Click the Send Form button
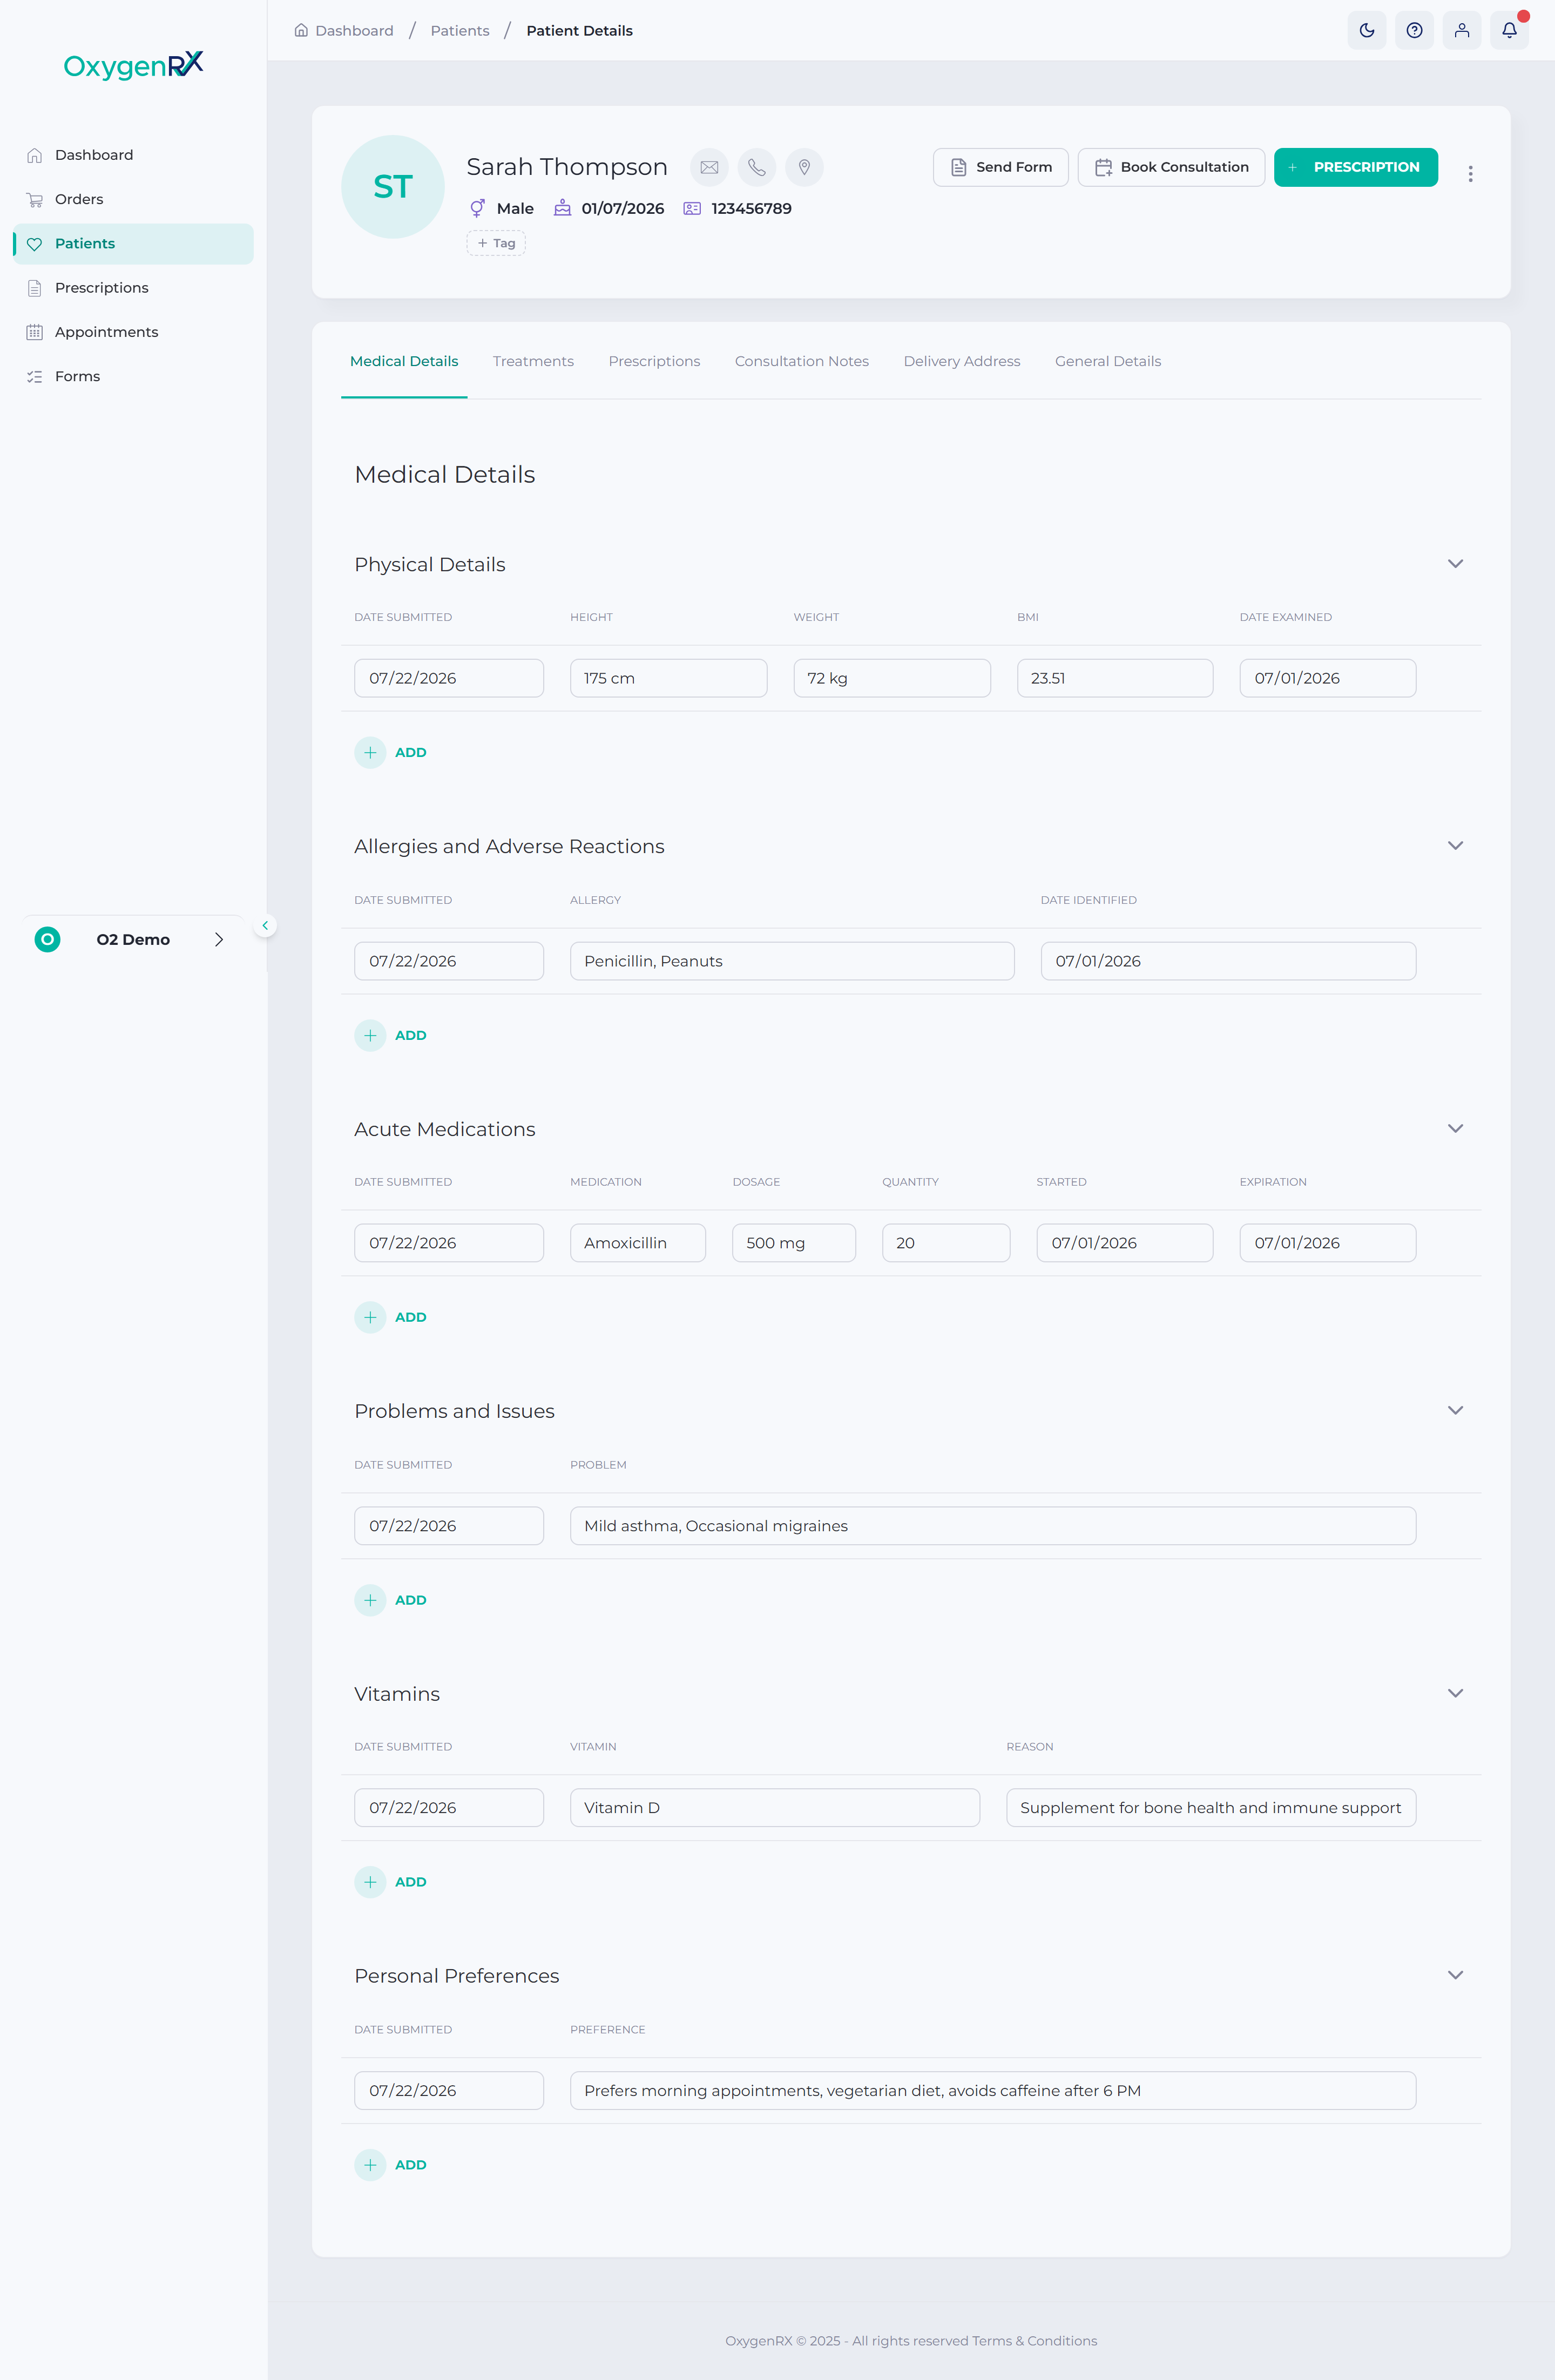 click(x=1001, y=167)
